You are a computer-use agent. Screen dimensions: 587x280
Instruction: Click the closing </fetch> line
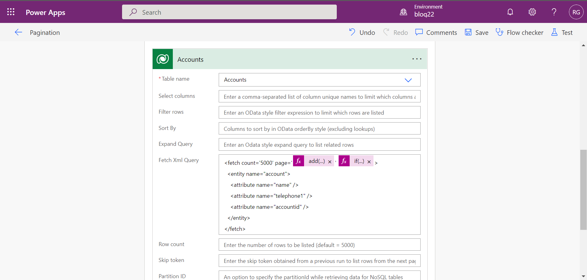pyautogui.click(x=235, y=229)
